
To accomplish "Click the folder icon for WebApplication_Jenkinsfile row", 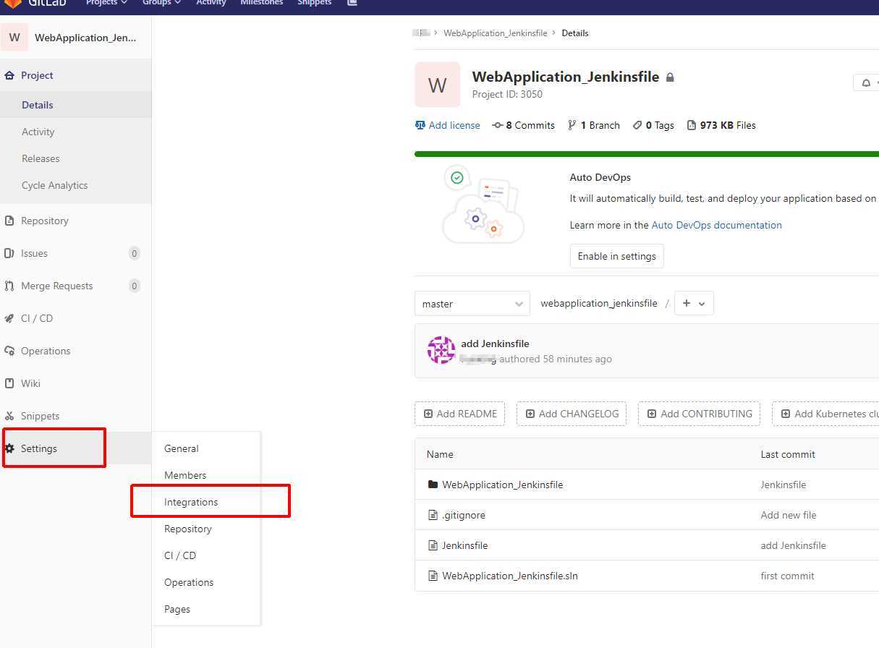I will tap(433, 485).
